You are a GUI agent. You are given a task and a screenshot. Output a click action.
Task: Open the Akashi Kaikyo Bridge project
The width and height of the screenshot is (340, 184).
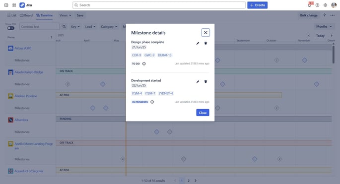coord(29,72)
